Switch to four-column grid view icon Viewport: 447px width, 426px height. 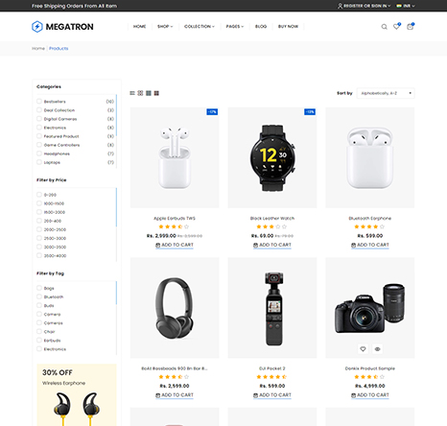click(x=156, y=93)
